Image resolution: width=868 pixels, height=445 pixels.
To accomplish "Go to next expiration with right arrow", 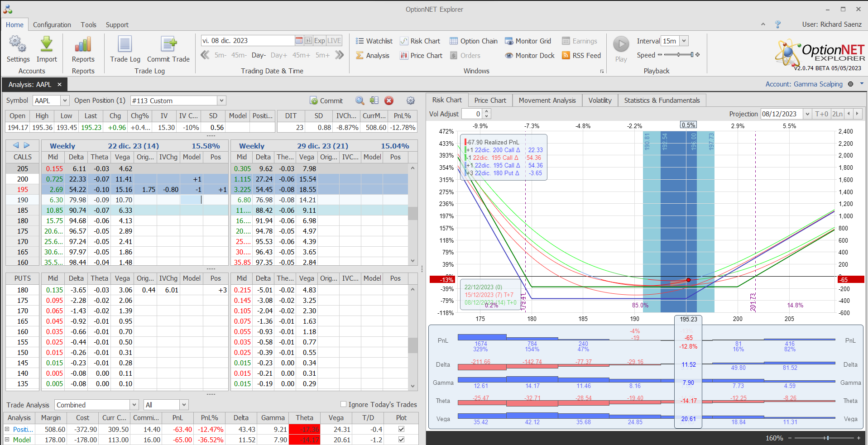I will point(27,145).
